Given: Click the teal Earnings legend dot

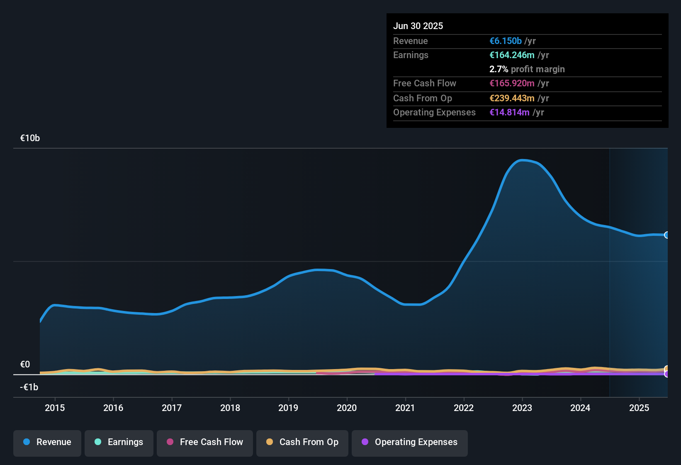Looking at the screenshot, I should (98, 442).
